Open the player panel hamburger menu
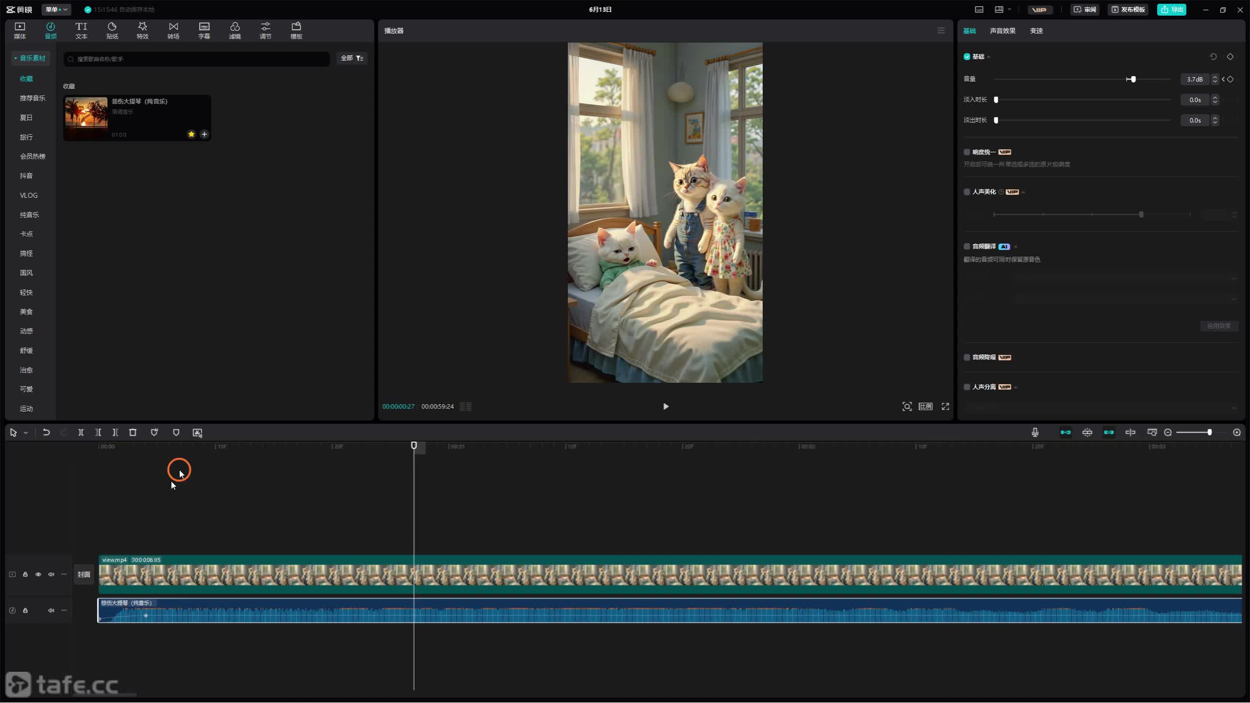Image resolution: width=1250 pixels, height=703 pixels. (x=941, y=31)
